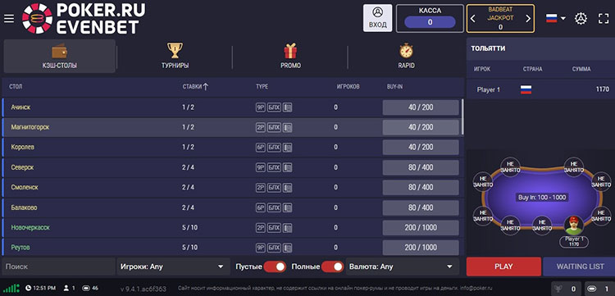Switch to the Кэш-столы tab
Image resolution: width=615 pixels, height=296 pixels.
tap(59, 56)
